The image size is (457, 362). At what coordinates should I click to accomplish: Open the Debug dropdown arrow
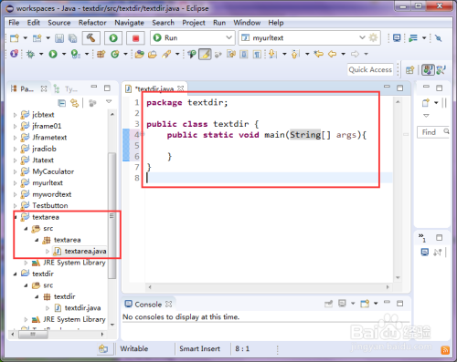point(41,54)
